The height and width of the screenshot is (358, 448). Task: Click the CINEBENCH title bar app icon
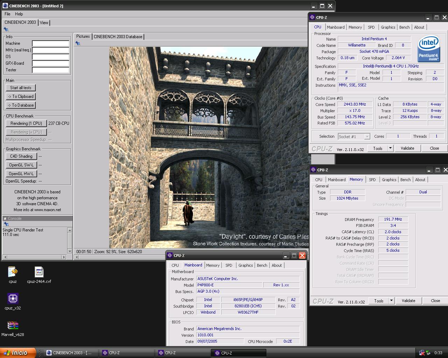tap(5, 6)
